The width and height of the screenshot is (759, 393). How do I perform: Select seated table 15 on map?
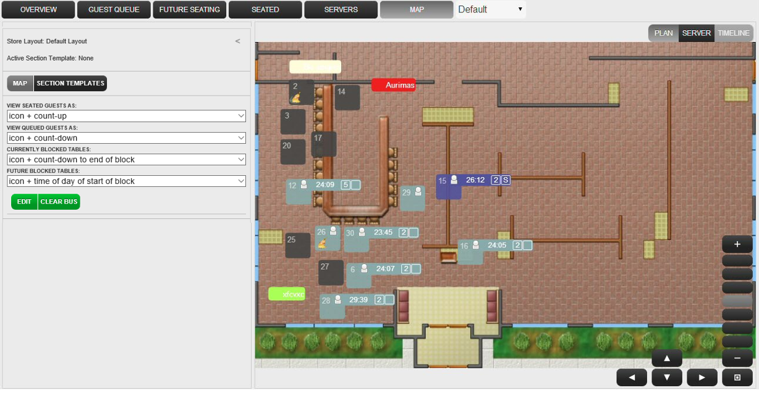[448, 186]
